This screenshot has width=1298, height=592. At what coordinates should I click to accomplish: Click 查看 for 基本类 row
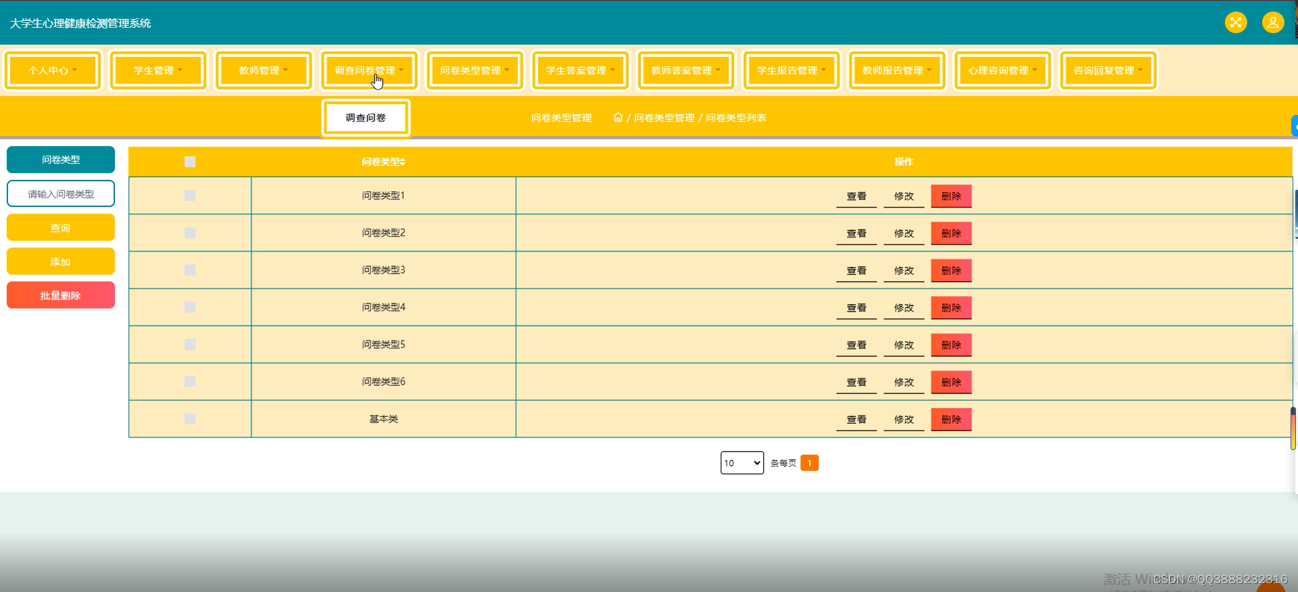pos(857,419)
